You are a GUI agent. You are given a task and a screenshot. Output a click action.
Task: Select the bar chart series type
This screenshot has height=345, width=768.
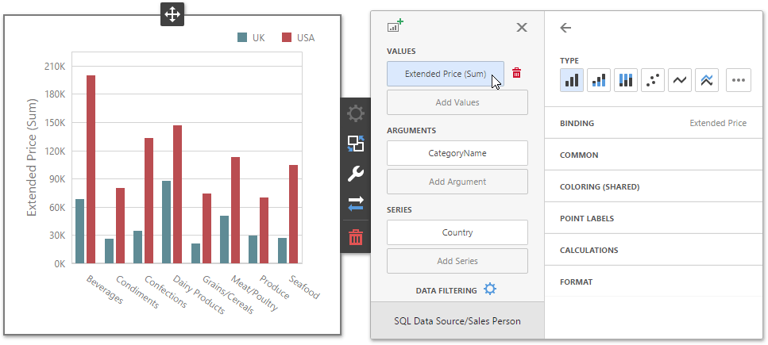pos(572,79)
